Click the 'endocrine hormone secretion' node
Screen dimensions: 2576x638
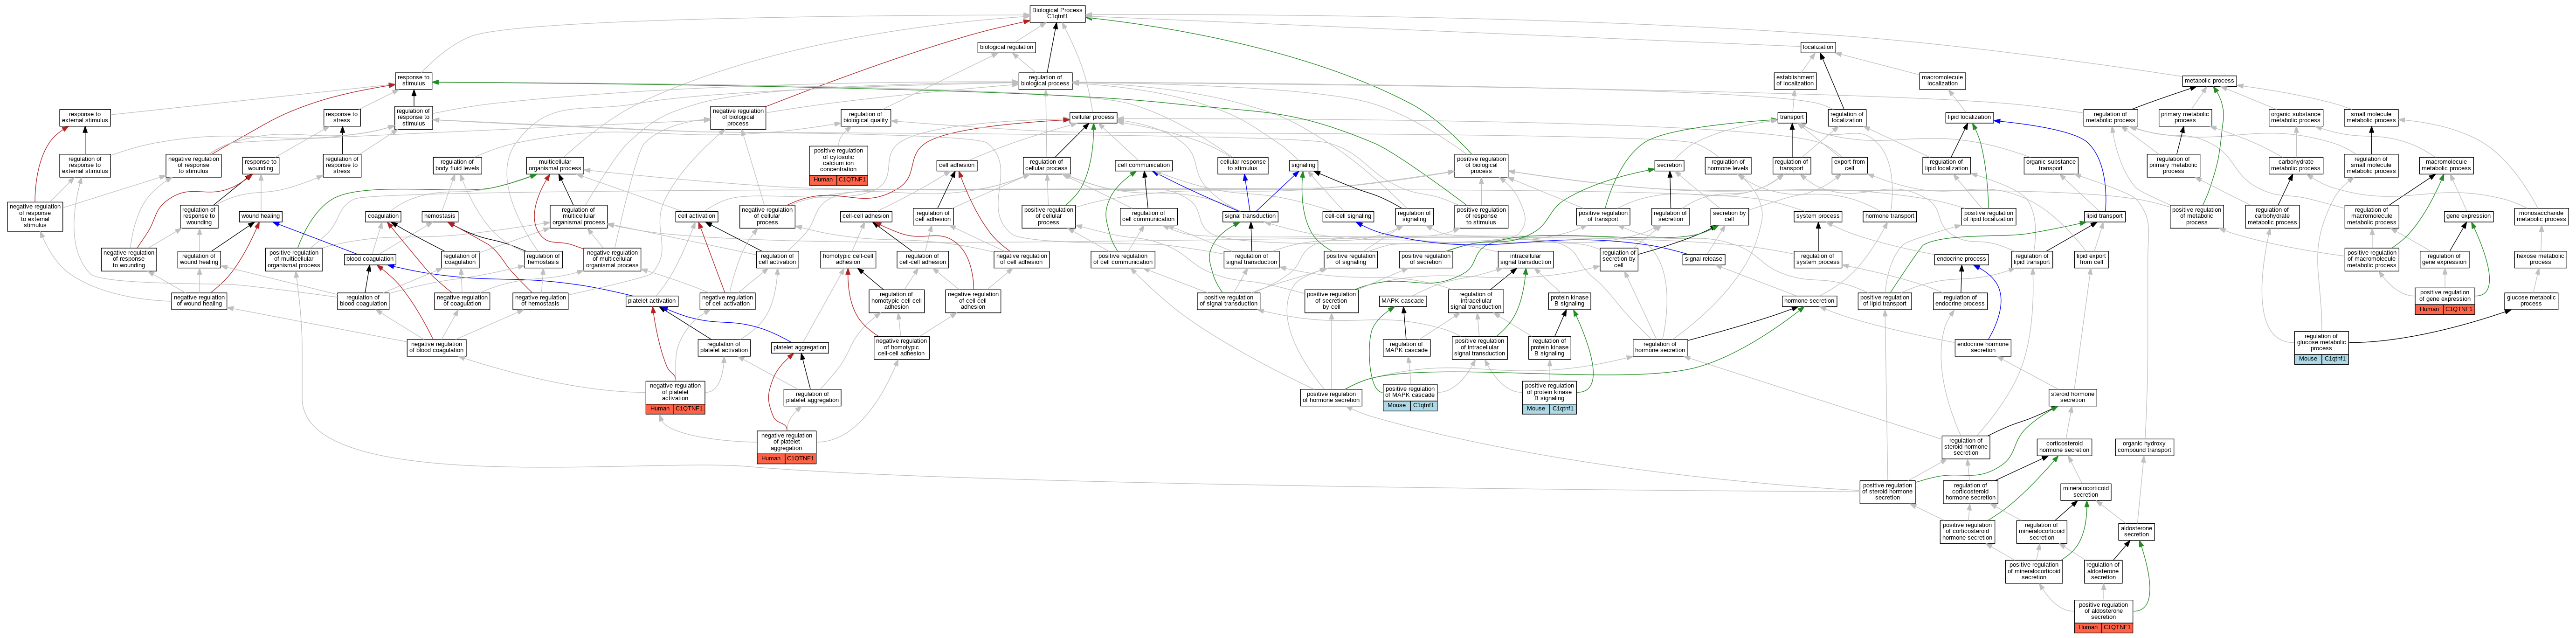1983,348
